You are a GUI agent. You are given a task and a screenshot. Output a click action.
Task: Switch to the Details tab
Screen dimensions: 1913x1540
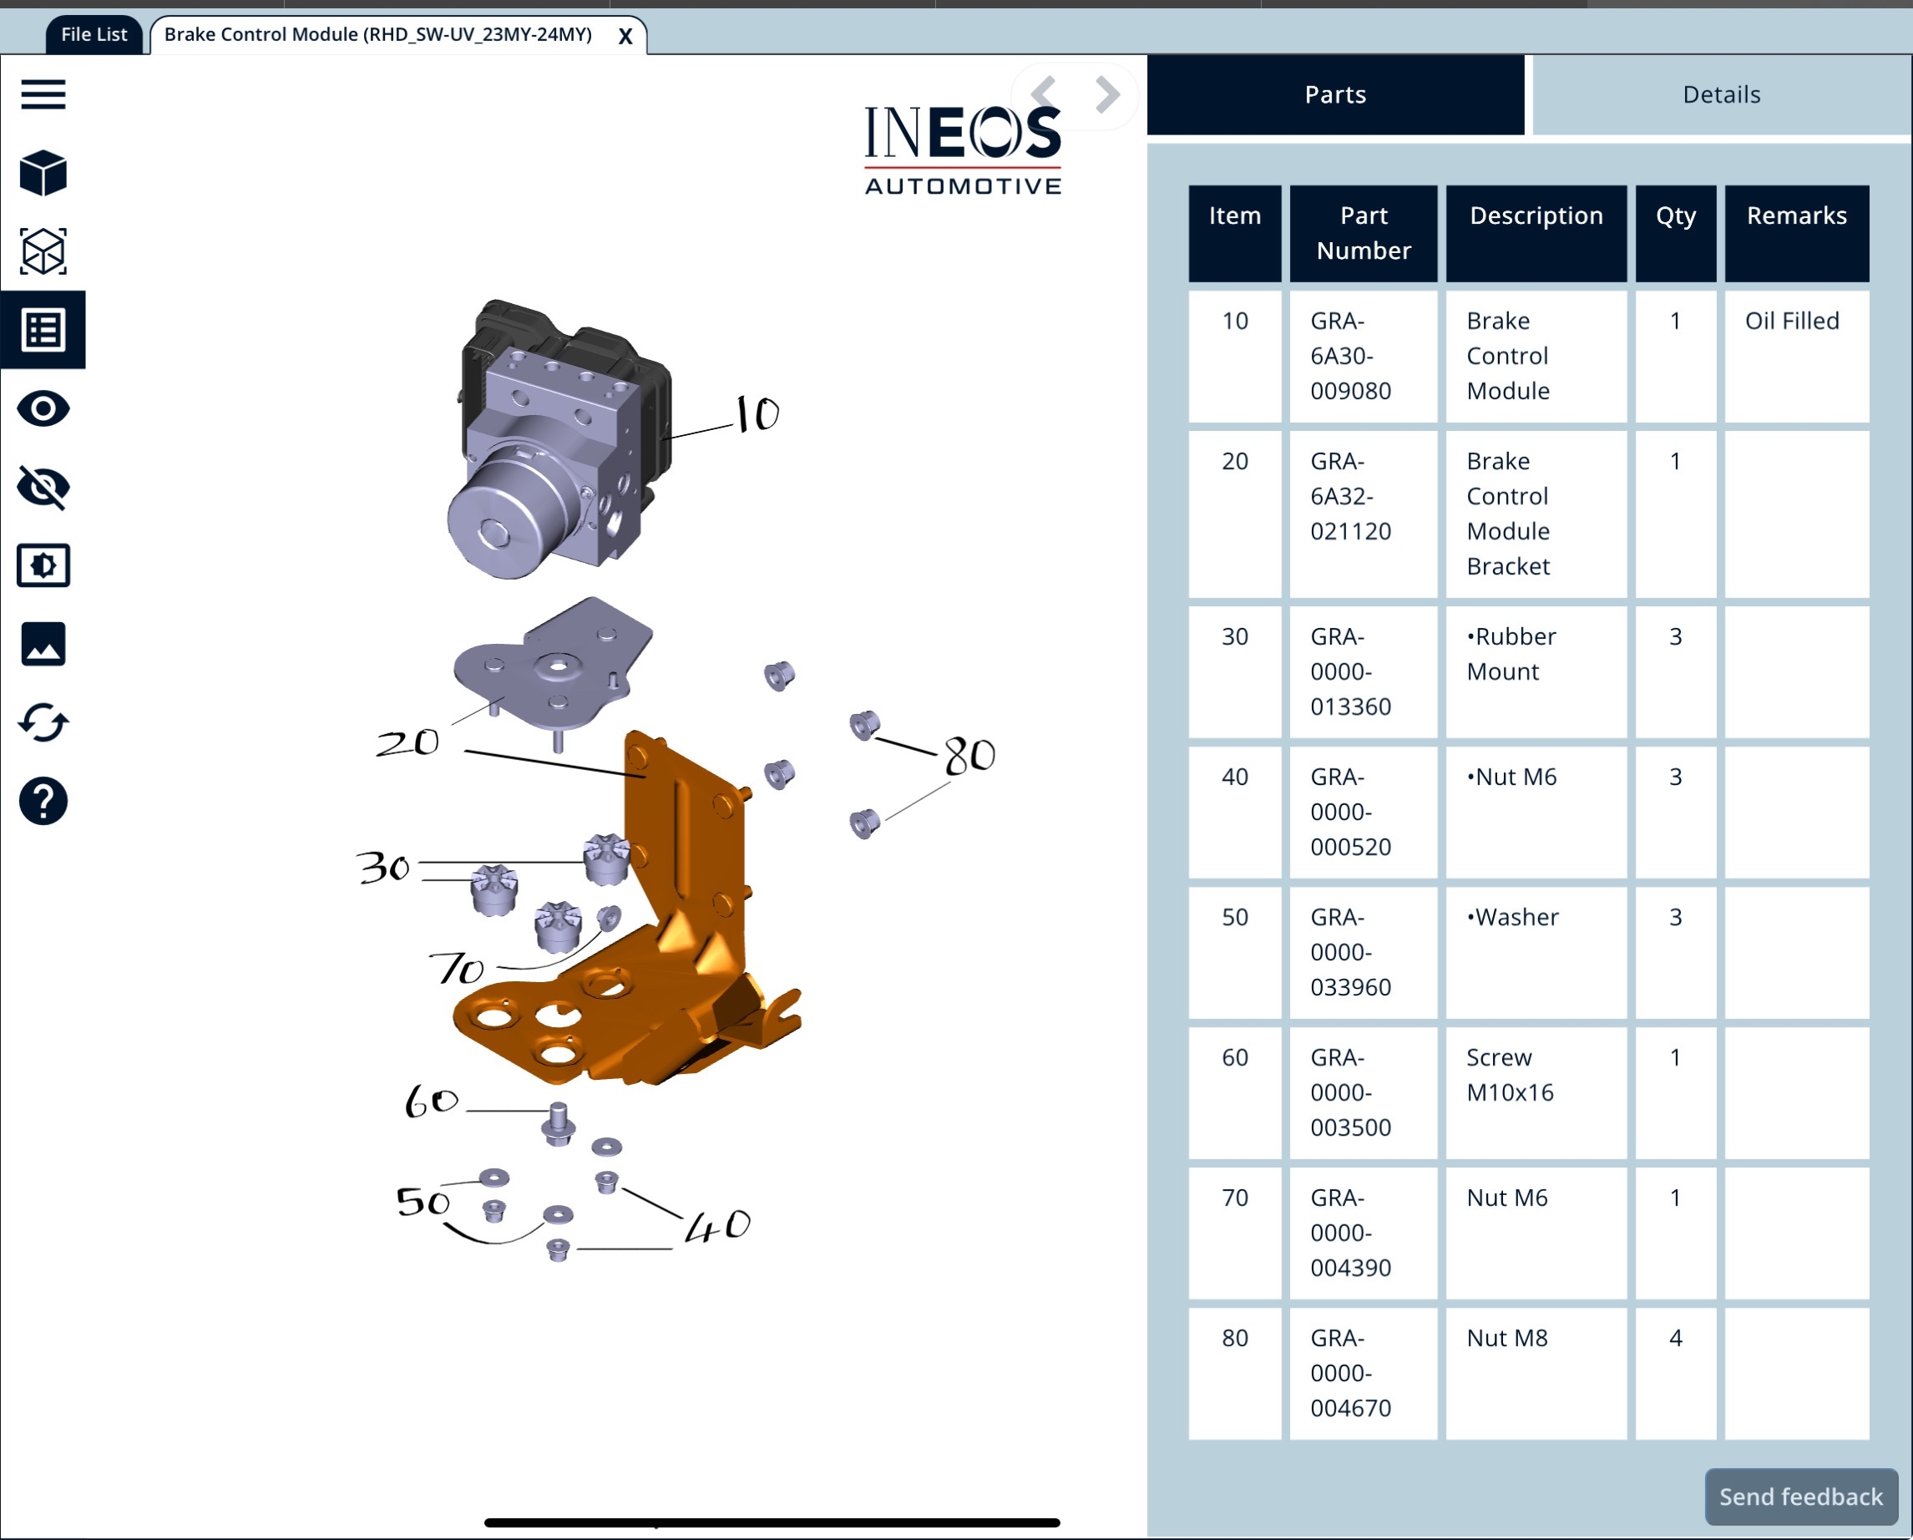tap(1720, 94)
